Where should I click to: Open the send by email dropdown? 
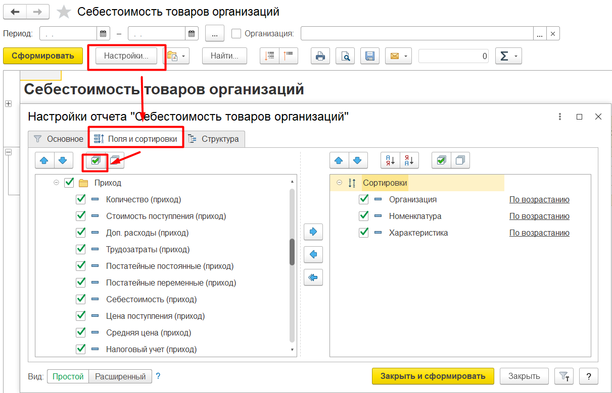[x=398, y=56]
